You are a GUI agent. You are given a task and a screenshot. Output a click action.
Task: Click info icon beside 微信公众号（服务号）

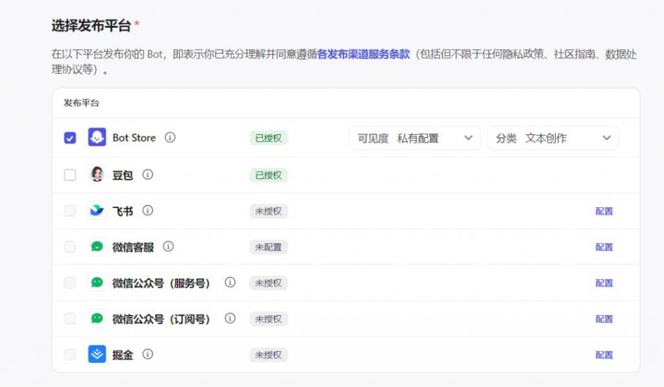[x=230, y=283]
